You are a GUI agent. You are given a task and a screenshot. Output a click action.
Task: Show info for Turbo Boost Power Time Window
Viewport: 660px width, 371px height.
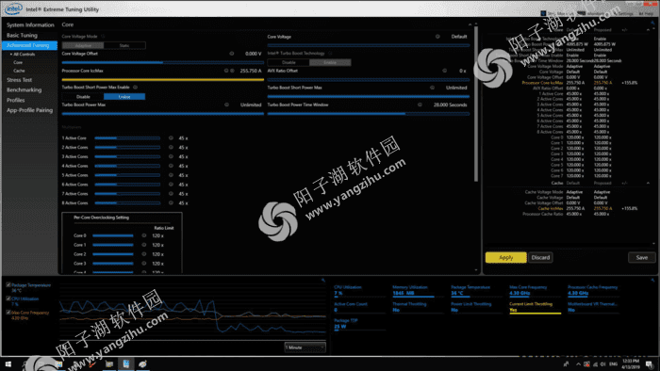coord(420,105)
